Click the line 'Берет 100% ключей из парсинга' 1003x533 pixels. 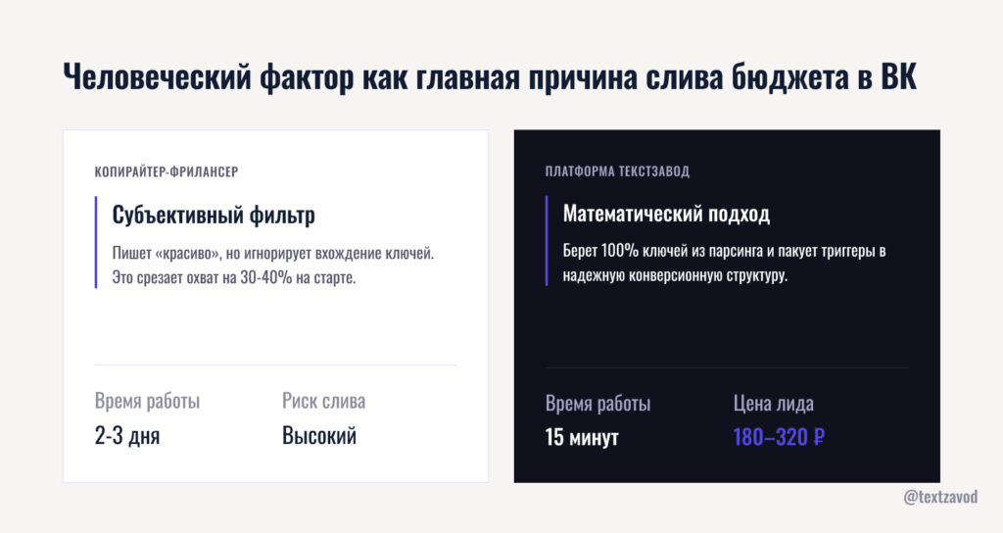664,251
